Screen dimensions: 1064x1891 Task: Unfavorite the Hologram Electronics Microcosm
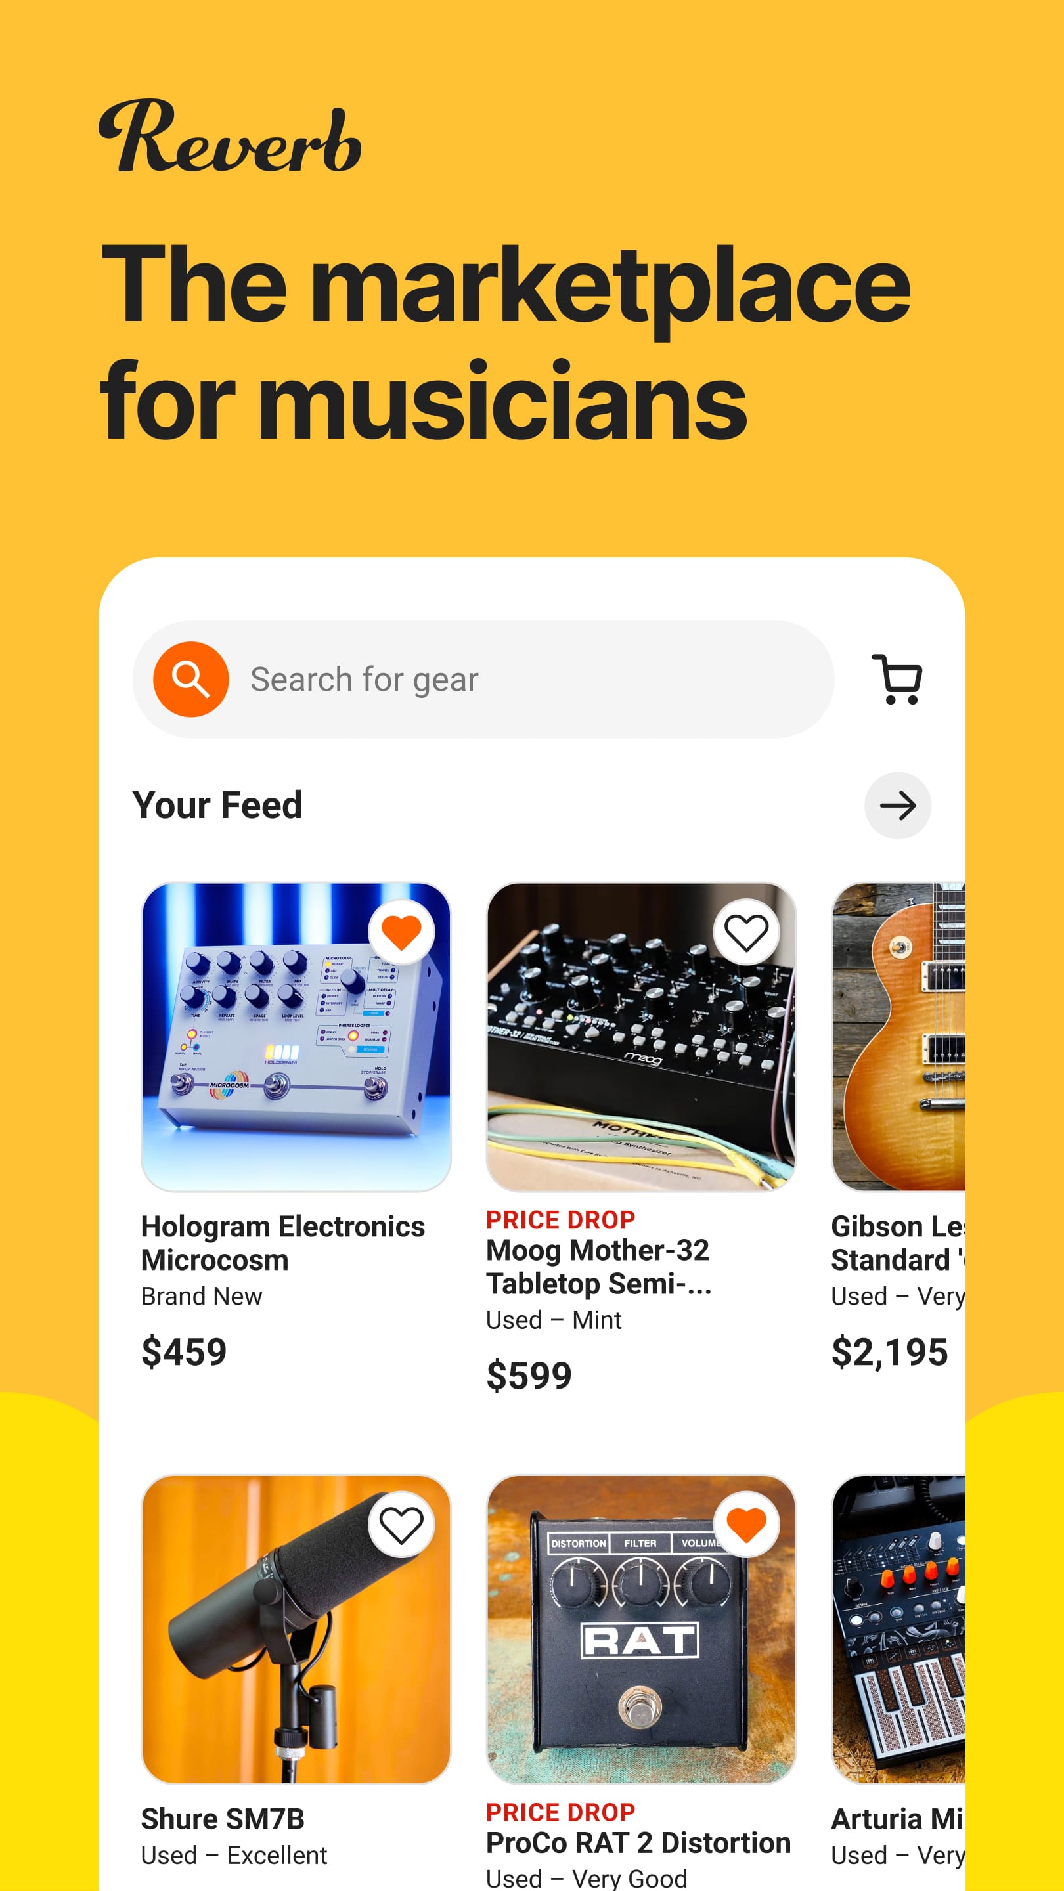[401, 932]
